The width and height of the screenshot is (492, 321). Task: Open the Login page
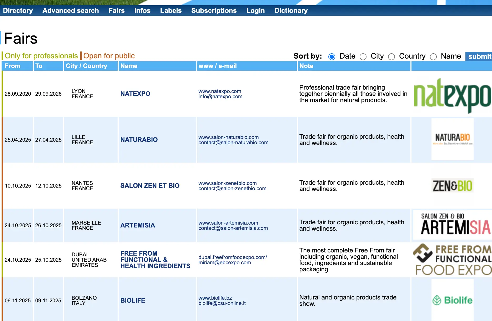(x=255, y=11)
